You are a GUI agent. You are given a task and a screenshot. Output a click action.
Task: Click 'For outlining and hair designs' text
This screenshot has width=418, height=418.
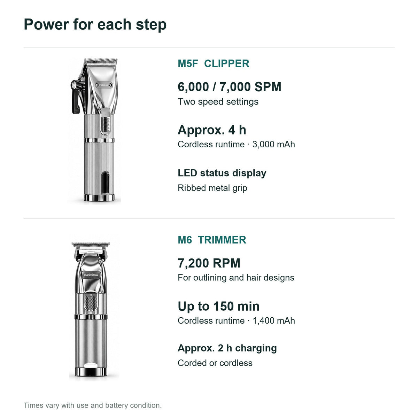pyautogui.click(x=236, y=278)
